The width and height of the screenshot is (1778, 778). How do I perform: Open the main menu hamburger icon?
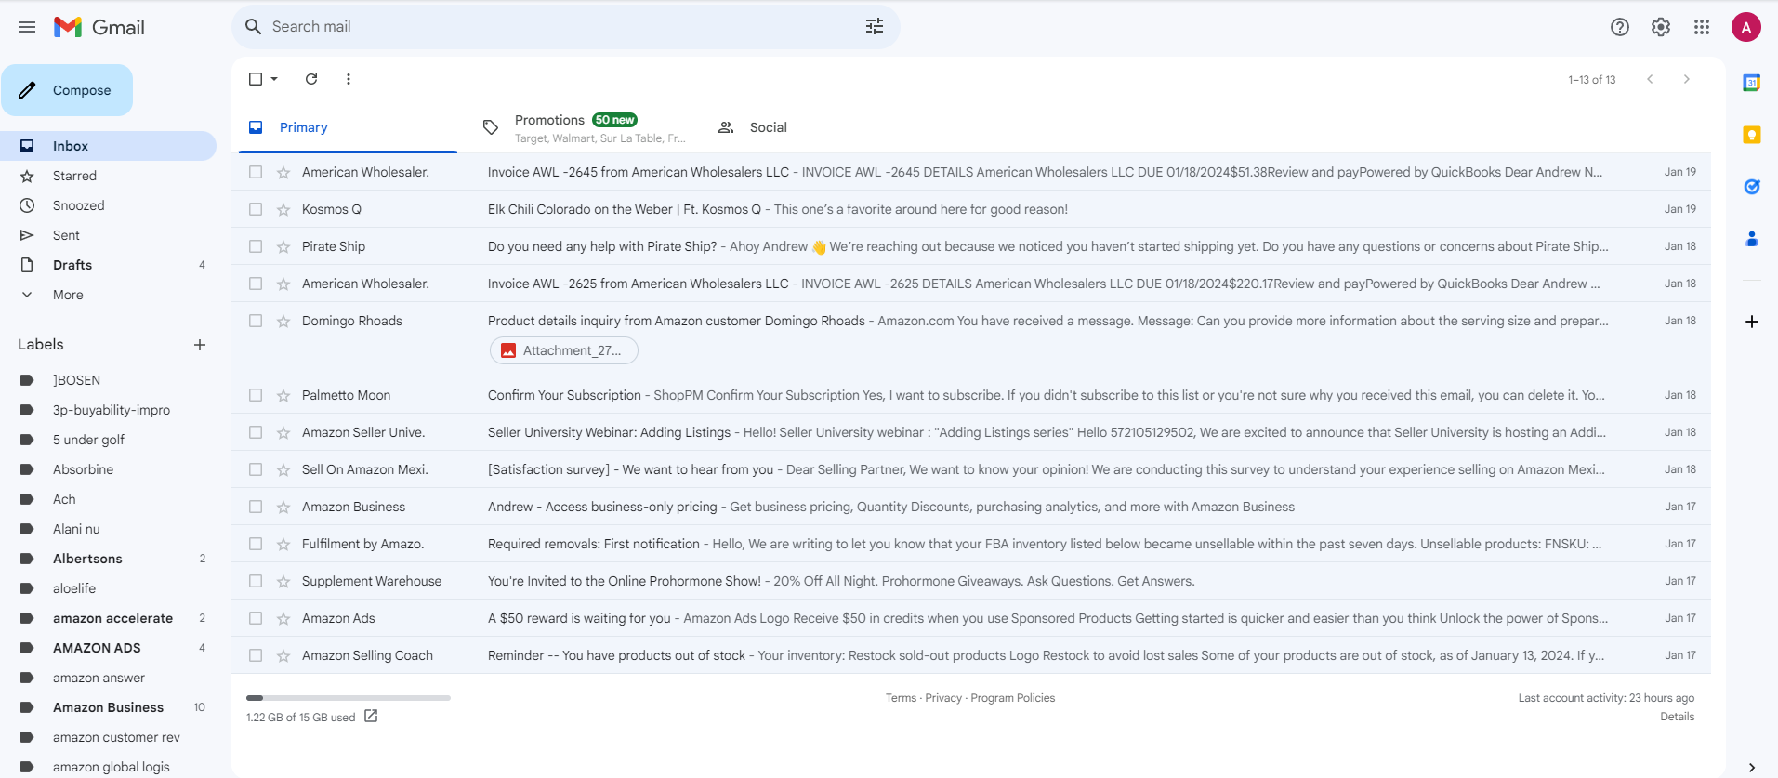[27, 27]
